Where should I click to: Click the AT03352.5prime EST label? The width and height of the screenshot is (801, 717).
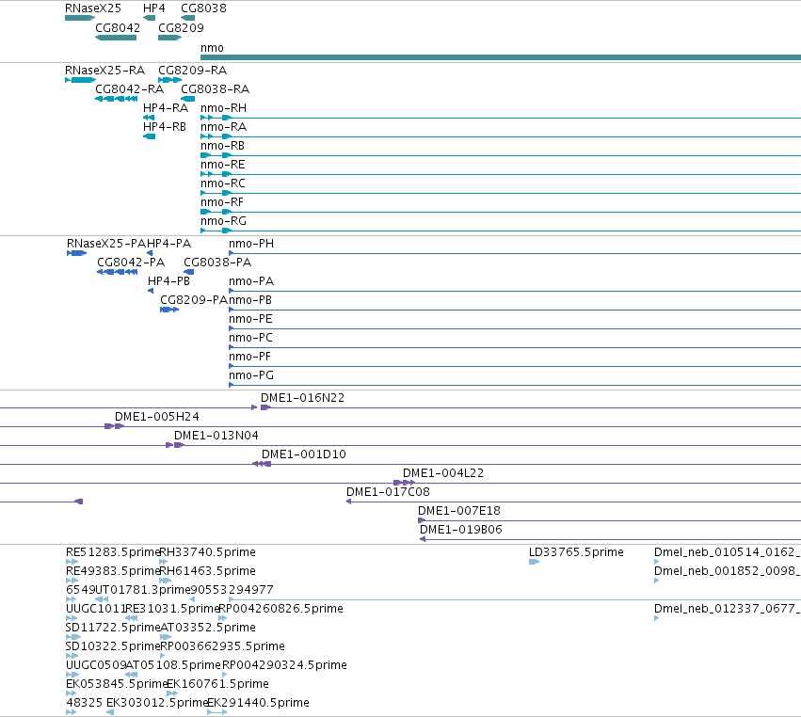pyautogui.click(x=208, y=629)
